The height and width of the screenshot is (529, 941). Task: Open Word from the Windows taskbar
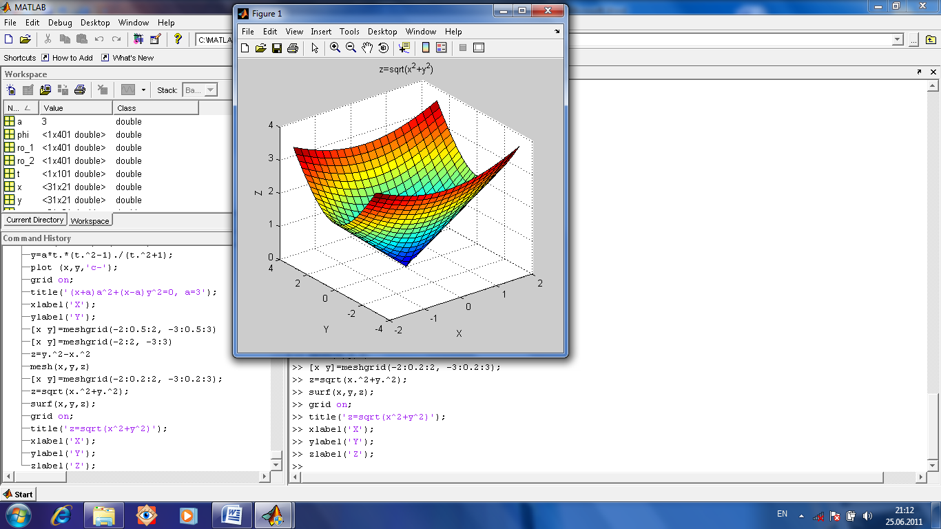(232, 514)
